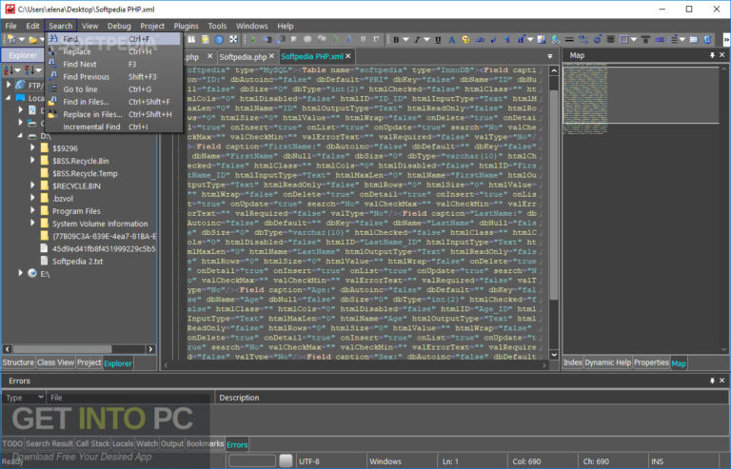
Task: Click the Explorer horizontal scrollbar right arrow
Action: (x=150, y=349)
